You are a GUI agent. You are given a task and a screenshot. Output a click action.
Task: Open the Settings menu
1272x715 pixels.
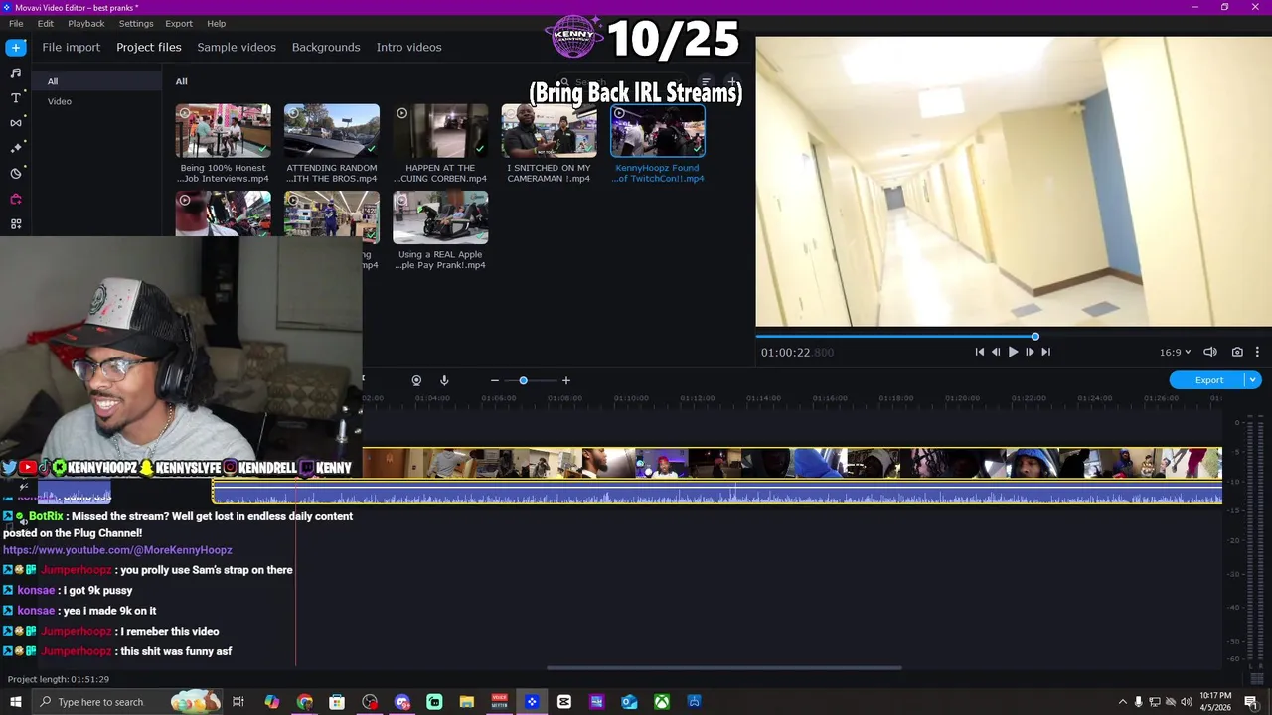(136, 23)
